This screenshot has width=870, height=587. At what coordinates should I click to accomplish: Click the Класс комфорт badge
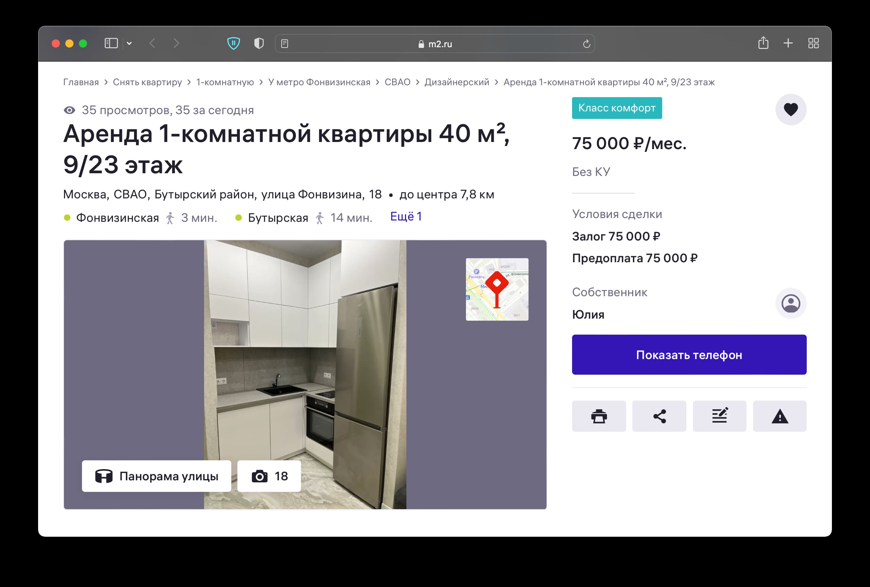click(x=617, y=108)
